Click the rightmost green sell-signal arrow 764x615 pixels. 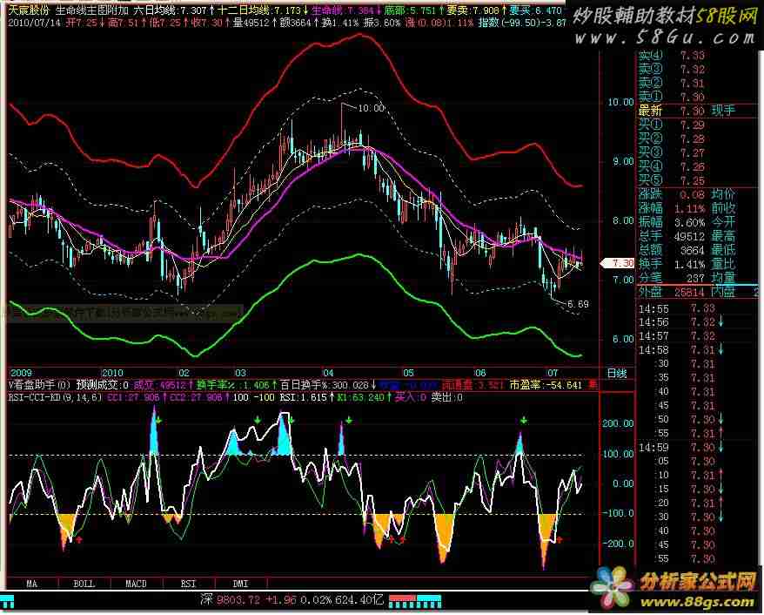coord(523,421)
